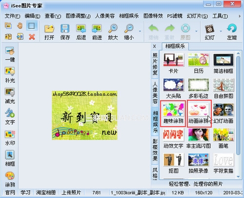This screenshot has height=198, width=244.
Task: Choose the 卡片 card effect
Action: pyautogui.click(x=174, y=64)
